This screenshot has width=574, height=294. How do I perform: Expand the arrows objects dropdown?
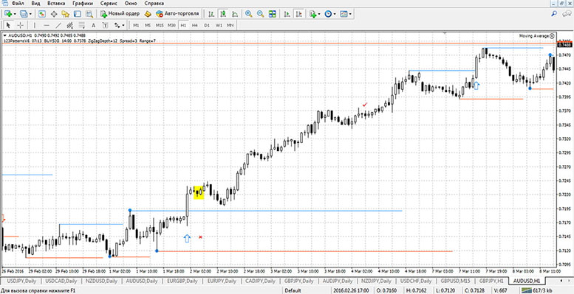(x=123, y=25)
